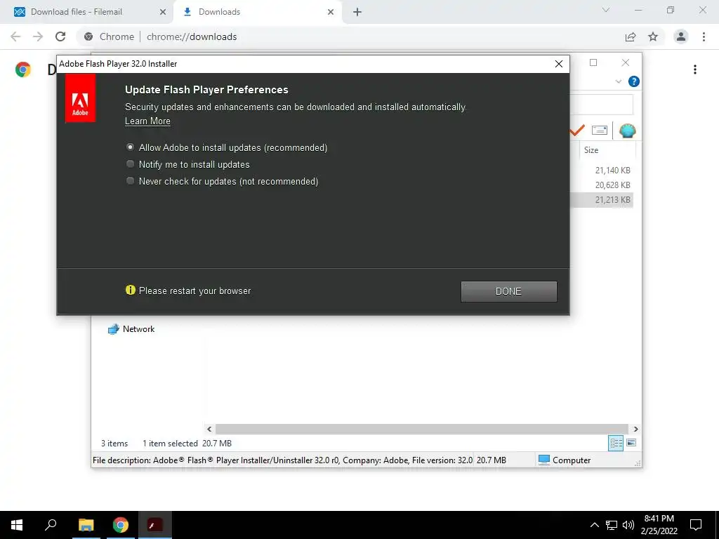Open the Windows Start menu
The height and width of the screenshot is (539, 719).
tap(17, 525)
